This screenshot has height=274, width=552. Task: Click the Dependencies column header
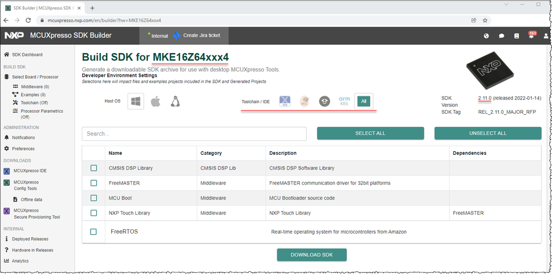pyautogui.click(x=469, y=153)
